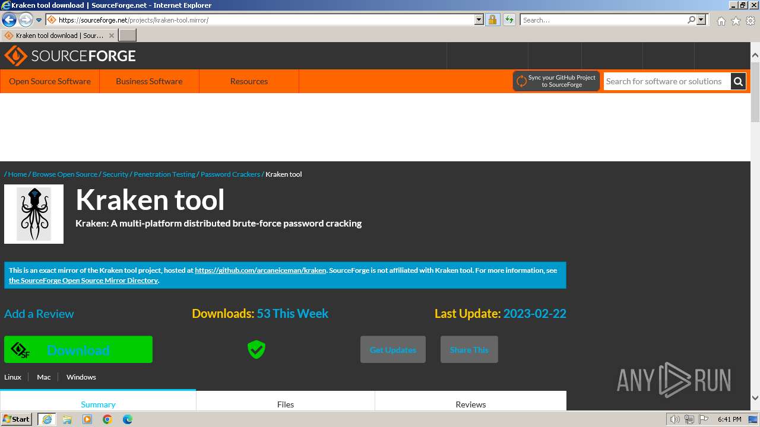
Task: Click the Get Updates button
Action: tap(393, 350)
